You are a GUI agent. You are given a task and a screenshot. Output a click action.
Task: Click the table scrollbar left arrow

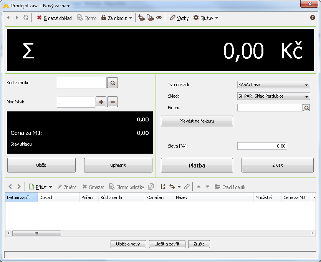[8, 233]
